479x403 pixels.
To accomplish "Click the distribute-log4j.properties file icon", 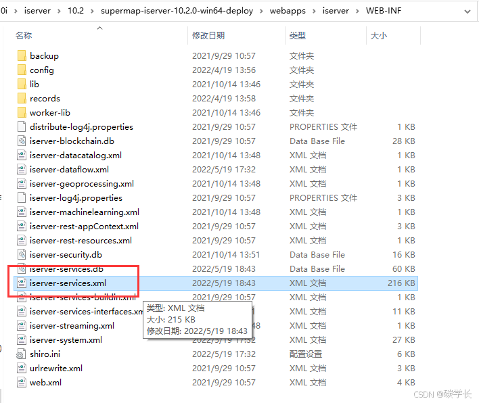I will 21,126.
